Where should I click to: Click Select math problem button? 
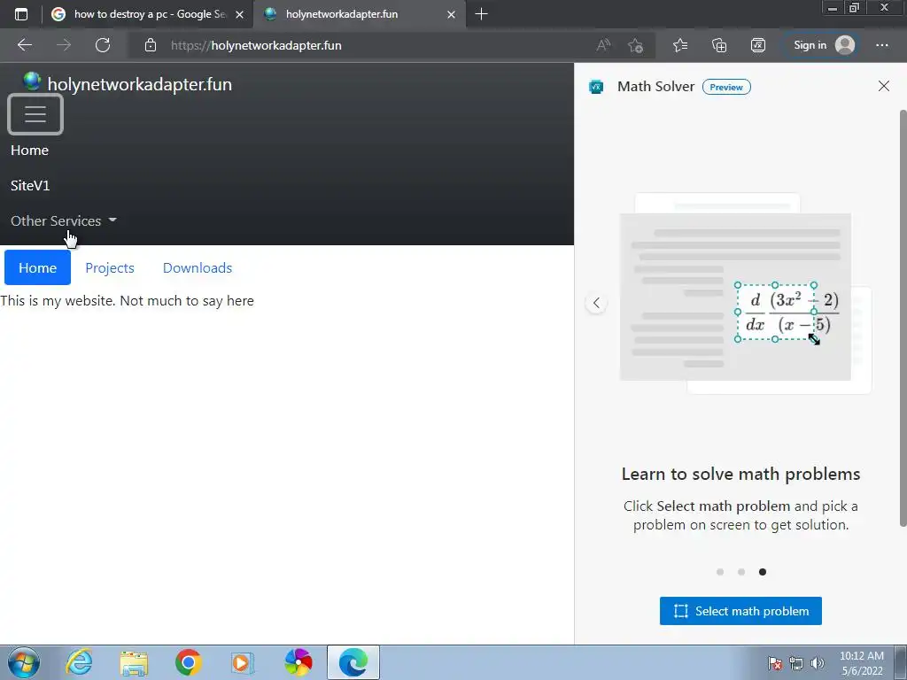740,611
